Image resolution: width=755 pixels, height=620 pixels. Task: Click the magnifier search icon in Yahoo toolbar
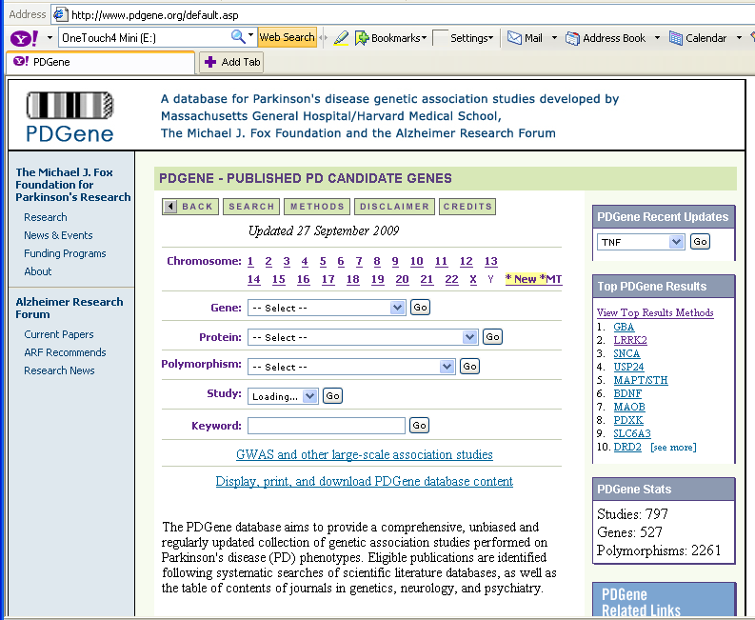238,36
